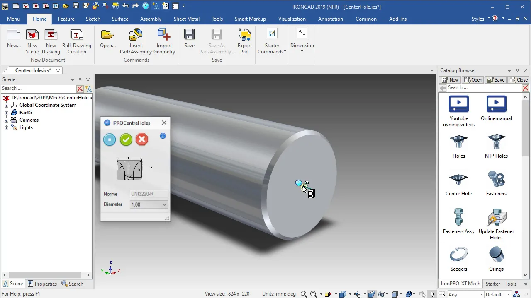Open the NTP Holes catalog item

(x=496, y=146)
